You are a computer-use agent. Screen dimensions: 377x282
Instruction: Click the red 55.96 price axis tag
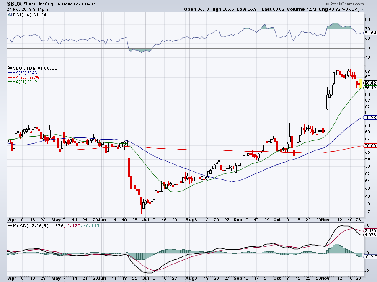369,145
